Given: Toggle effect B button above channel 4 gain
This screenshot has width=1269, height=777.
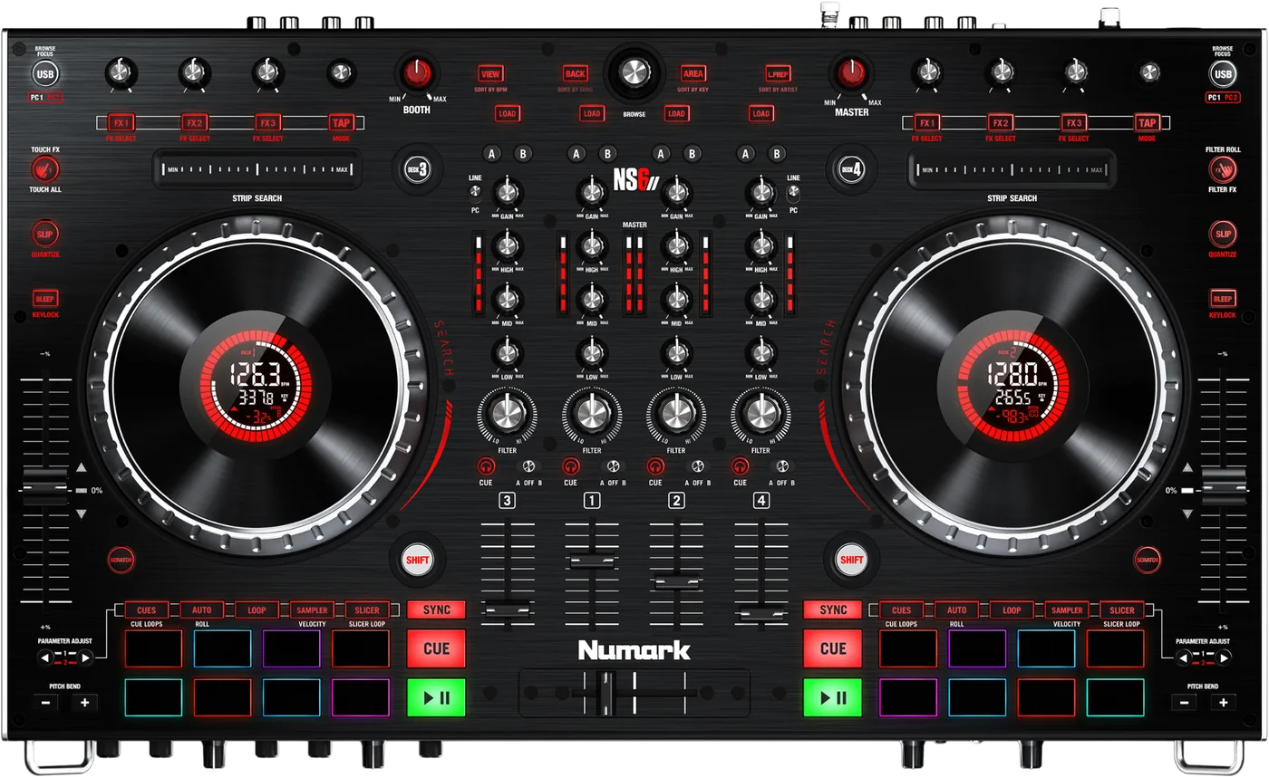Looking at the screenshot, I should 778,154.
